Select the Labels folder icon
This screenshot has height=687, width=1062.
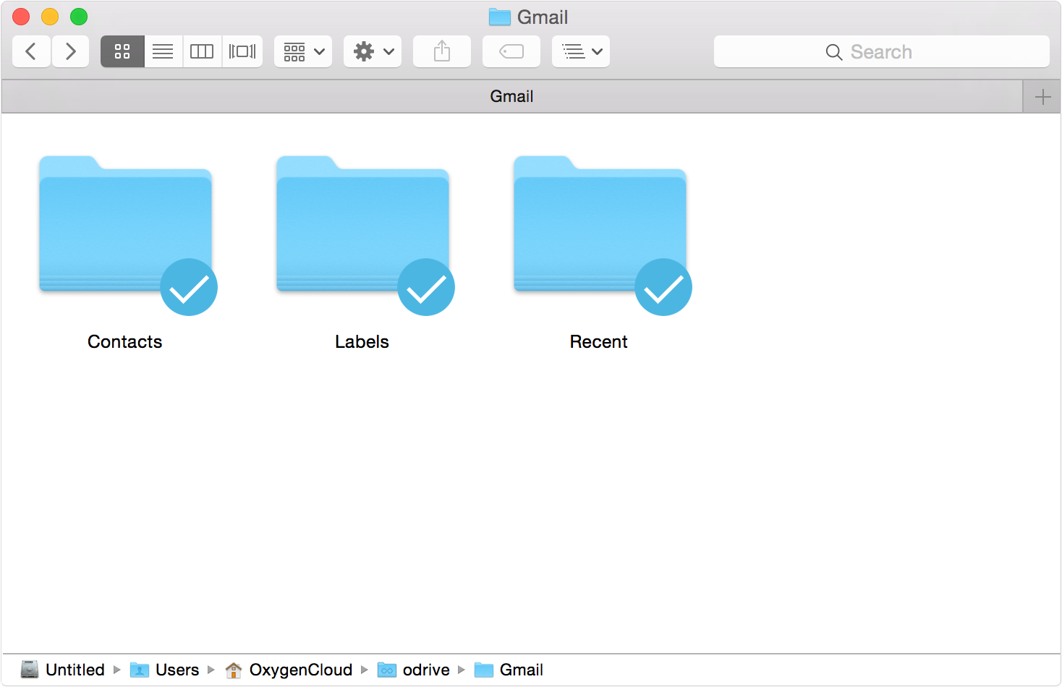pyautogui.click(x=362, y=224)
